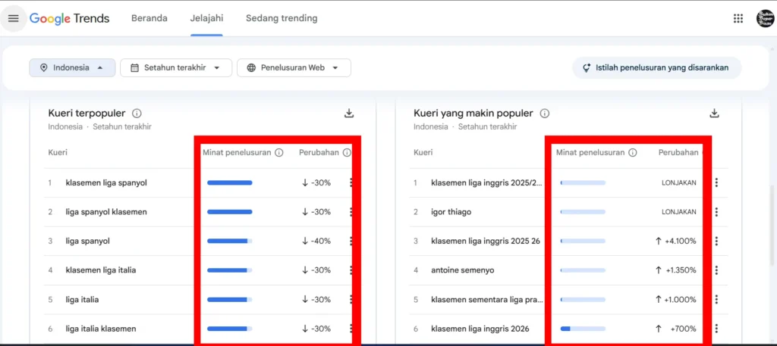Viewport: 777px width, 346px height.
Task: Open the account profile avatar
Action: click(x=765, y=18)
